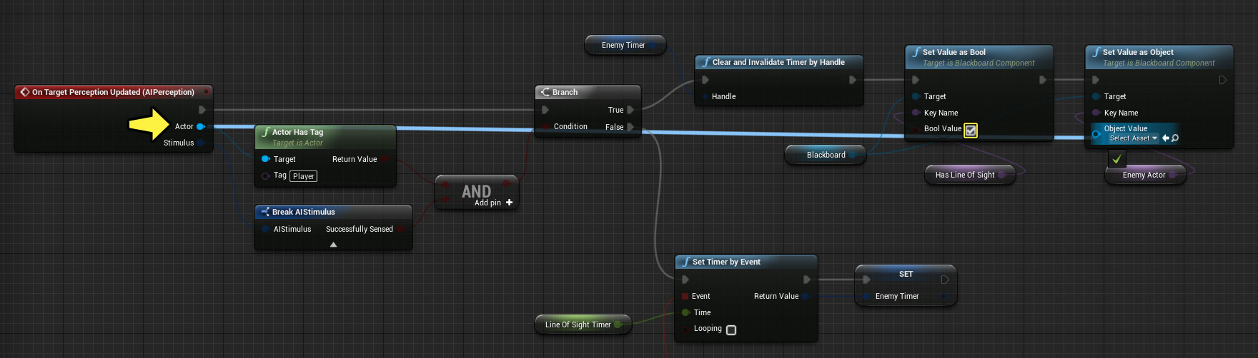The width and height of the screenshot is (1258, 358).
Task: Expand Break AIStimulus node with the arrow
Action: (333, 245)
